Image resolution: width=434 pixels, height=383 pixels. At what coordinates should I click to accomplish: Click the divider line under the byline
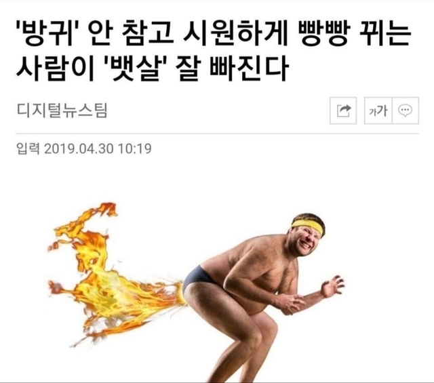coord(217,134)
